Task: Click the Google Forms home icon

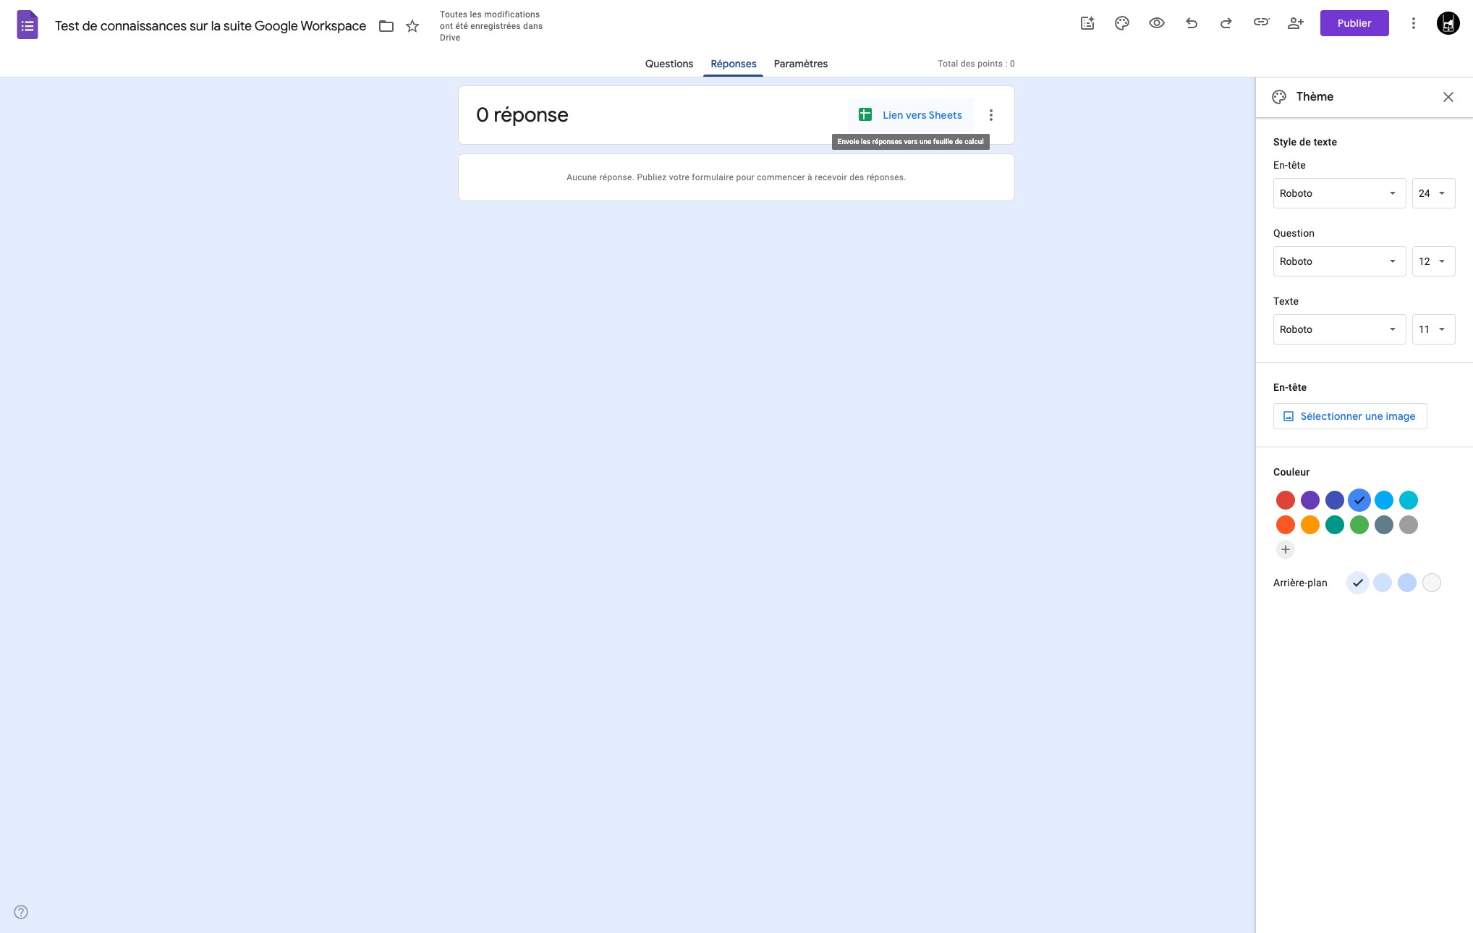Action: coord(27,25)
